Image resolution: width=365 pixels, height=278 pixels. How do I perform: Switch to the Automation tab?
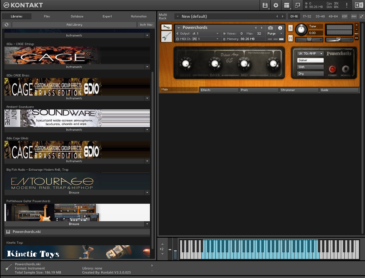[x=139, y=16]
